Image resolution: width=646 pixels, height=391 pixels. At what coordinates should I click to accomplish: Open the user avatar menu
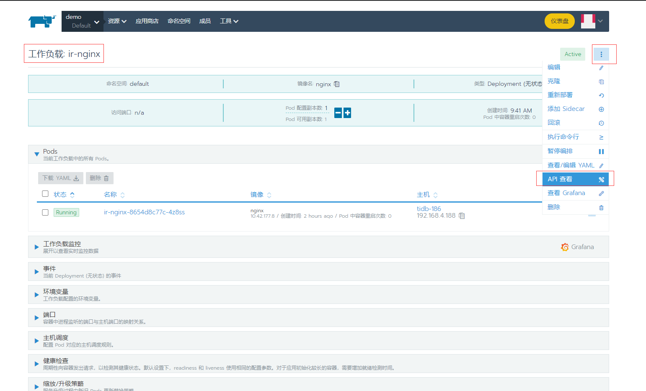pos(592,21)
